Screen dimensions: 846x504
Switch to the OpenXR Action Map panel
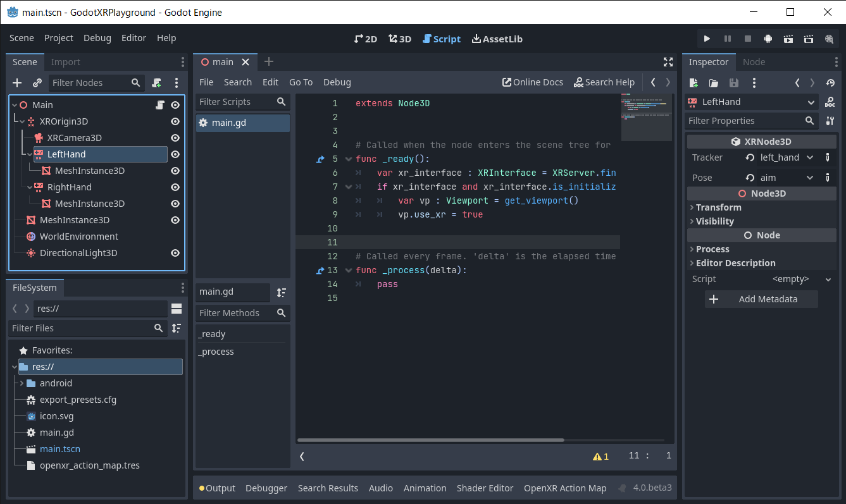[564, 488]
